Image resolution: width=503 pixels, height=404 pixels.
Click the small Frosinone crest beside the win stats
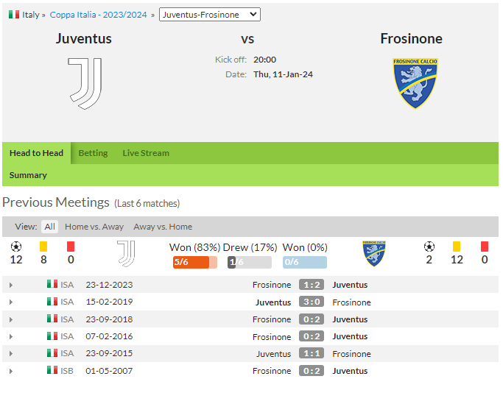click(x=374, y=254)
